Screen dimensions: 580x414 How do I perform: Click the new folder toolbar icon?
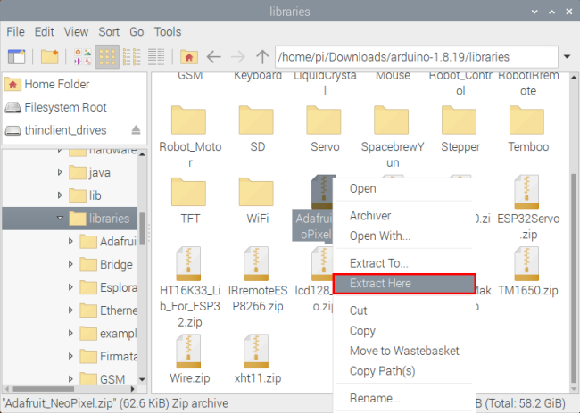[50, 57]
